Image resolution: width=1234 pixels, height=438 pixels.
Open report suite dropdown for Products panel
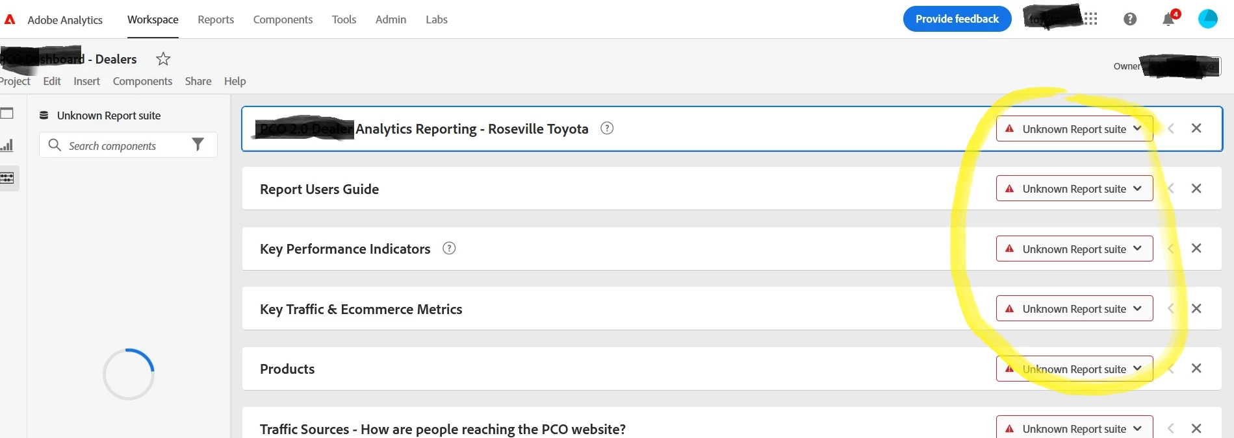[1074, 369]
